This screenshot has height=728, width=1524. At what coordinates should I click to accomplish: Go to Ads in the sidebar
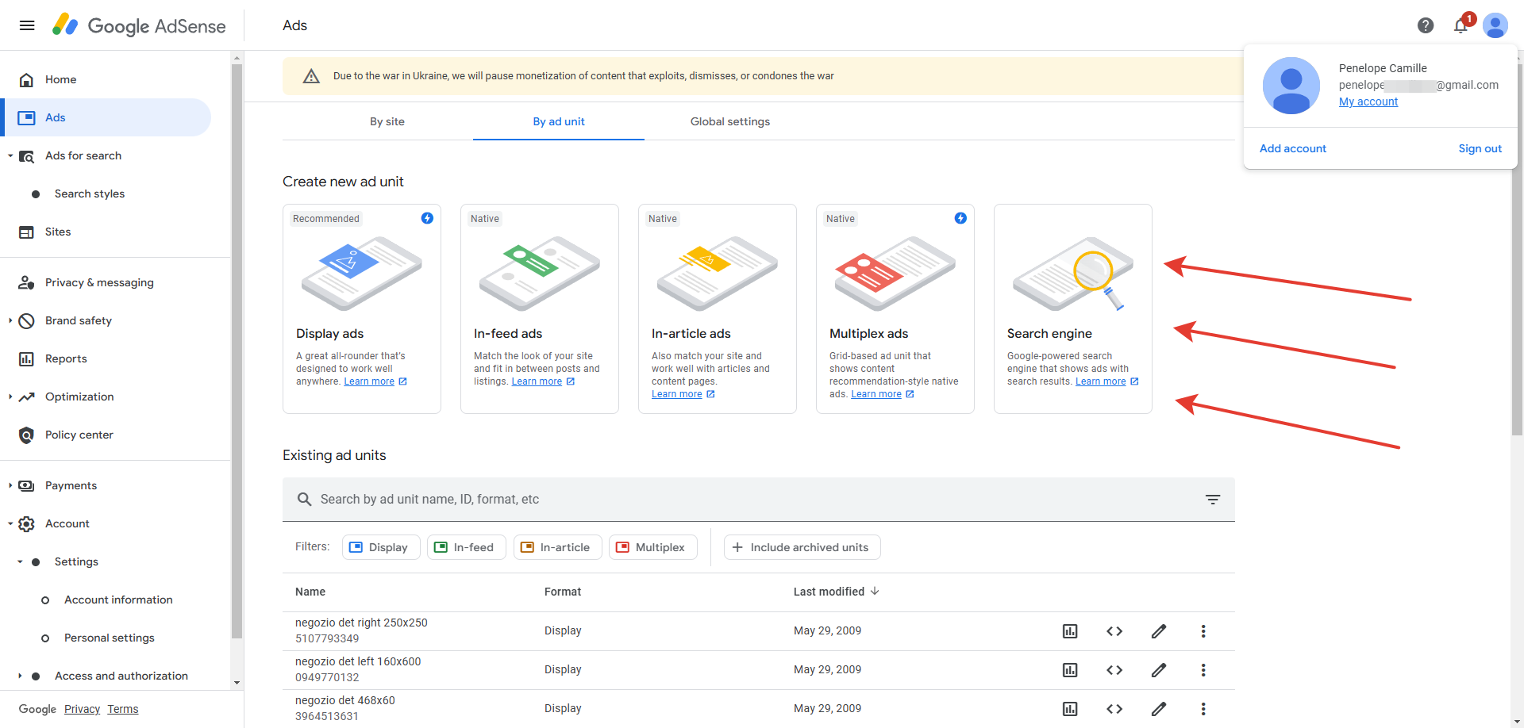[x=106, y=117]
